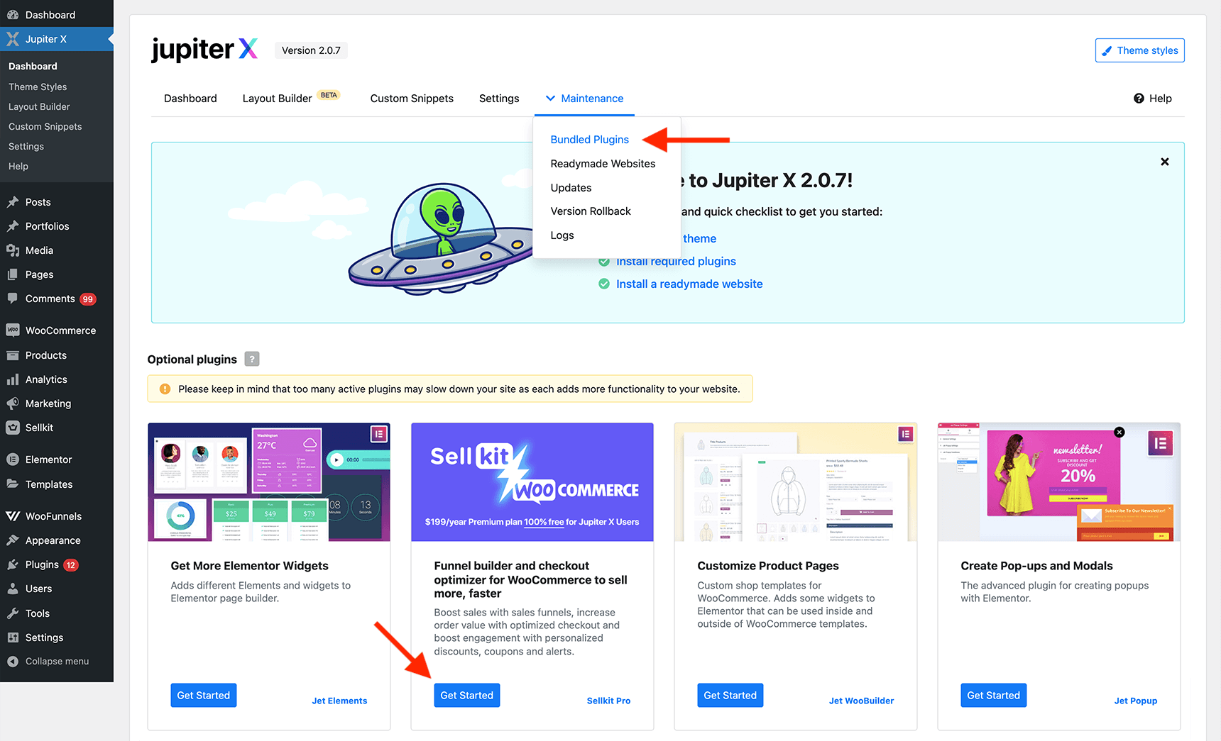
Task: Open the Jet Elements link
Action: click(x=339, y=701)
